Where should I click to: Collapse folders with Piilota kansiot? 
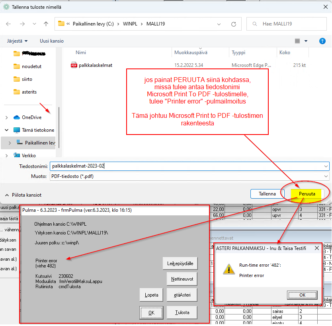point(23,195)
